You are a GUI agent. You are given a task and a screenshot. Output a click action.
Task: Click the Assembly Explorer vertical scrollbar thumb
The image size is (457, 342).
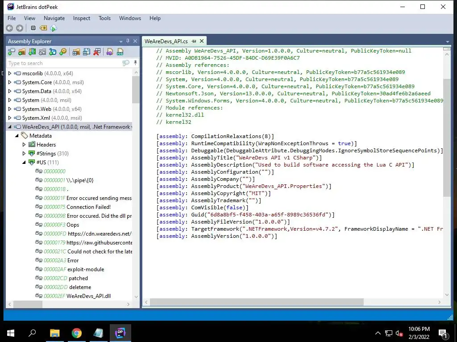[136, 90]
